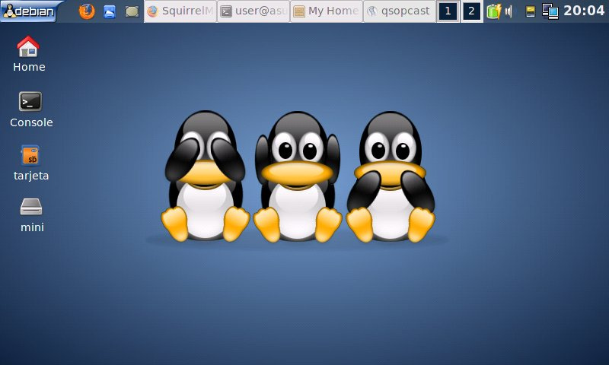Switch to the SquirrelM taskbar window
Viewport: 609px width, 365px height.
click(180, 11)
